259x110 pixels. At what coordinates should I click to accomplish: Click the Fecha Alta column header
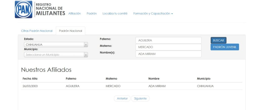(x=30, y=79)
